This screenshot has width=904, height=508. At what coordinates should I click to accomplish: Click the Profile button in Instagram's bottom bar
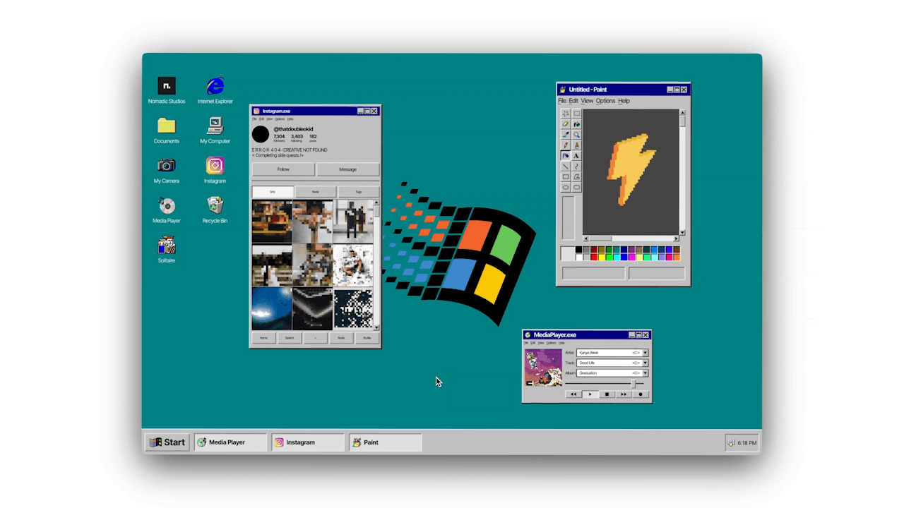click(x=367, y=338)
